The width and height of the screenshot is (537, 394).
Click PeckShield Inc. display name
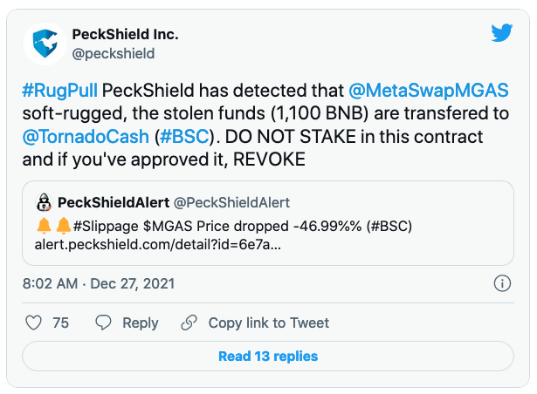(125, 34)
